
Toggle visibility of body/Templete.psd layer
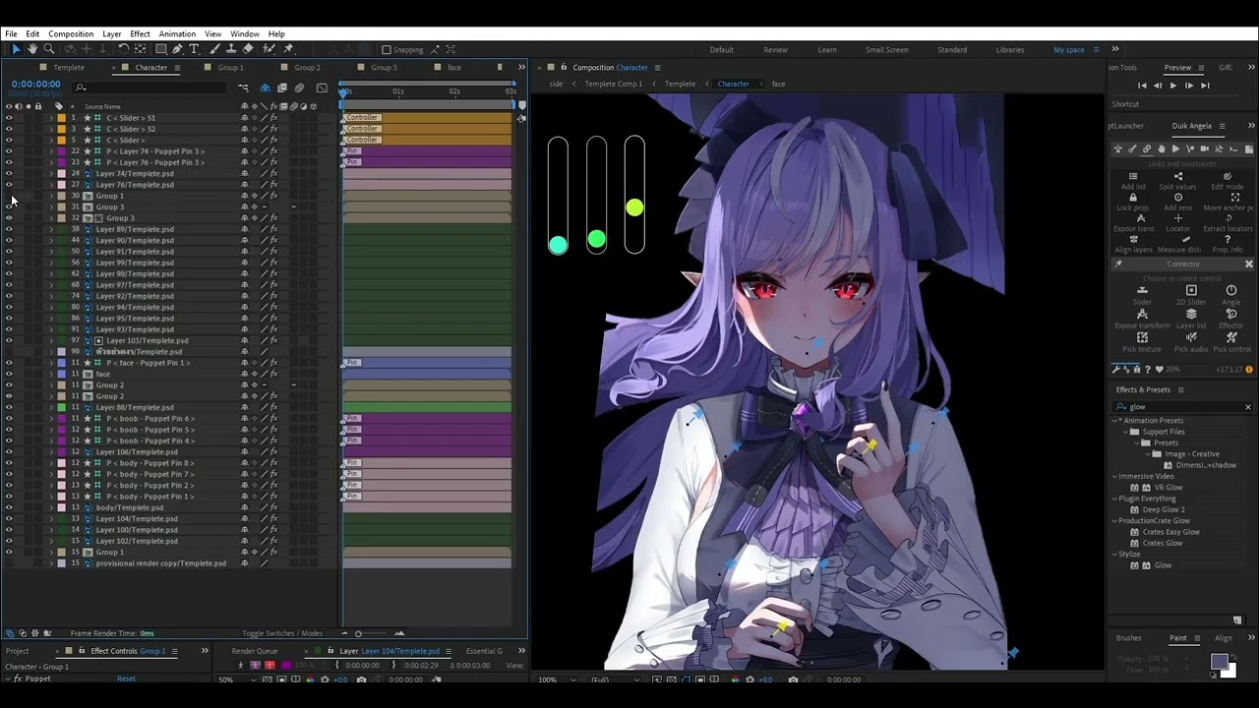point(9,507)
